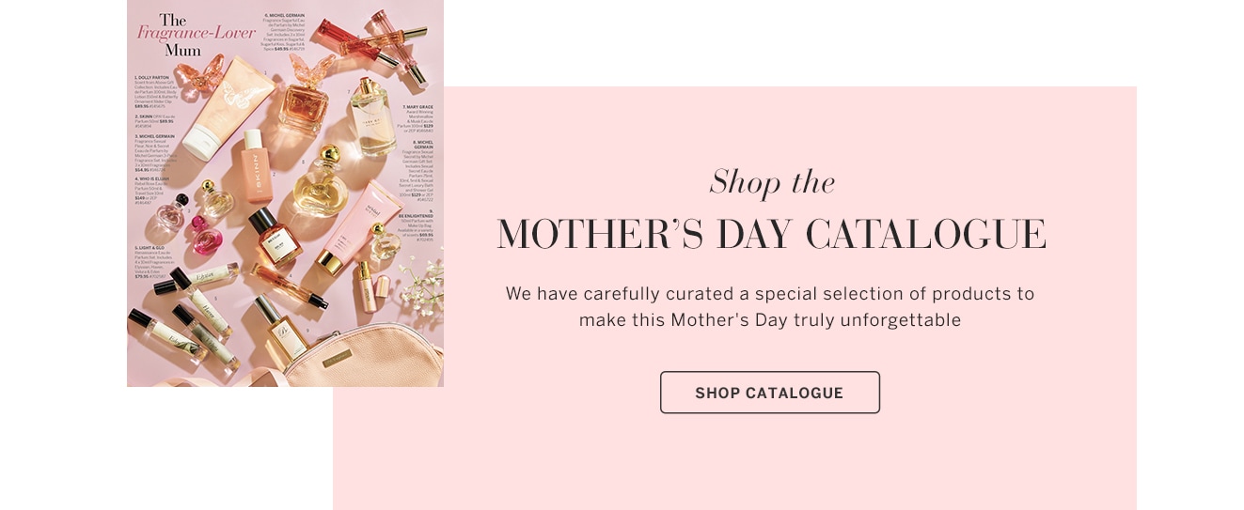Click the Who Is Elijah listing text
Viewport: 1244px width, 510px height.
pyautogui.click(x=152, y=190)
